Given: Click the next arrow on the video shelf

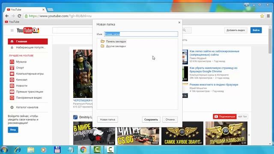Looking at the screenshot, I should coord(249,135).
